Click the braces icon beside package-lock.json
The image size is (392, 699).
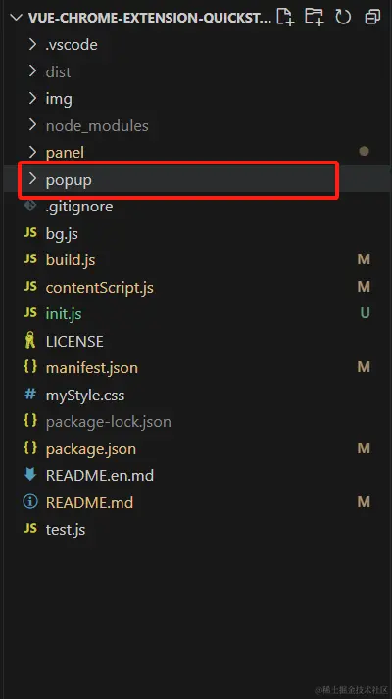point(30,421)
